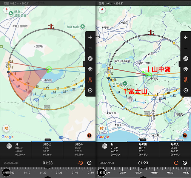
Task: Tap the 01:23 time display on left screen
Action: (48, 163)
